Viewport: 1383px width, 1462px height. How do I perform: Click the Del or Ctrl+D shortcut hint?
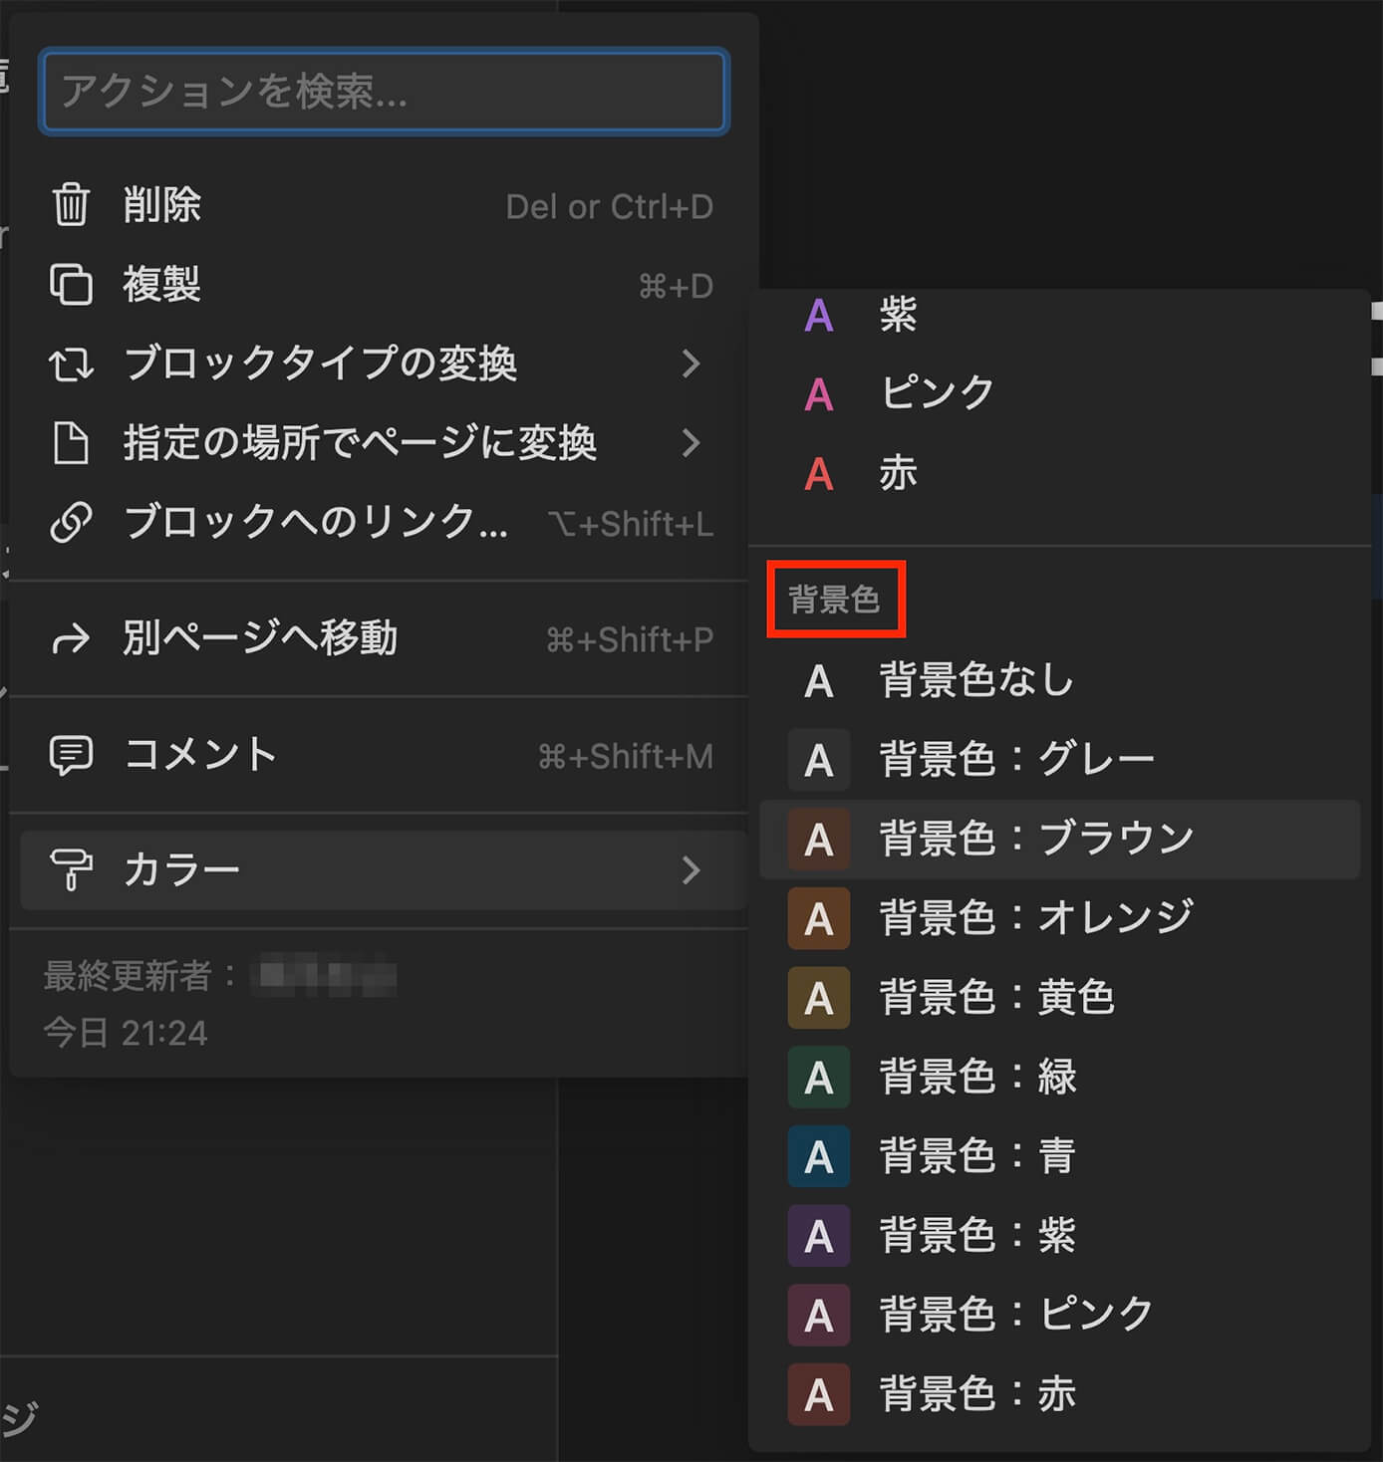[x=610, y=207]
